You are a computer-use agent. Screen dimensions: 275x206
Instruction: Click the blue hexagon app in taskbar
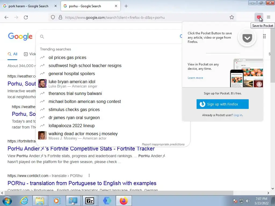[x=107, y=201]
